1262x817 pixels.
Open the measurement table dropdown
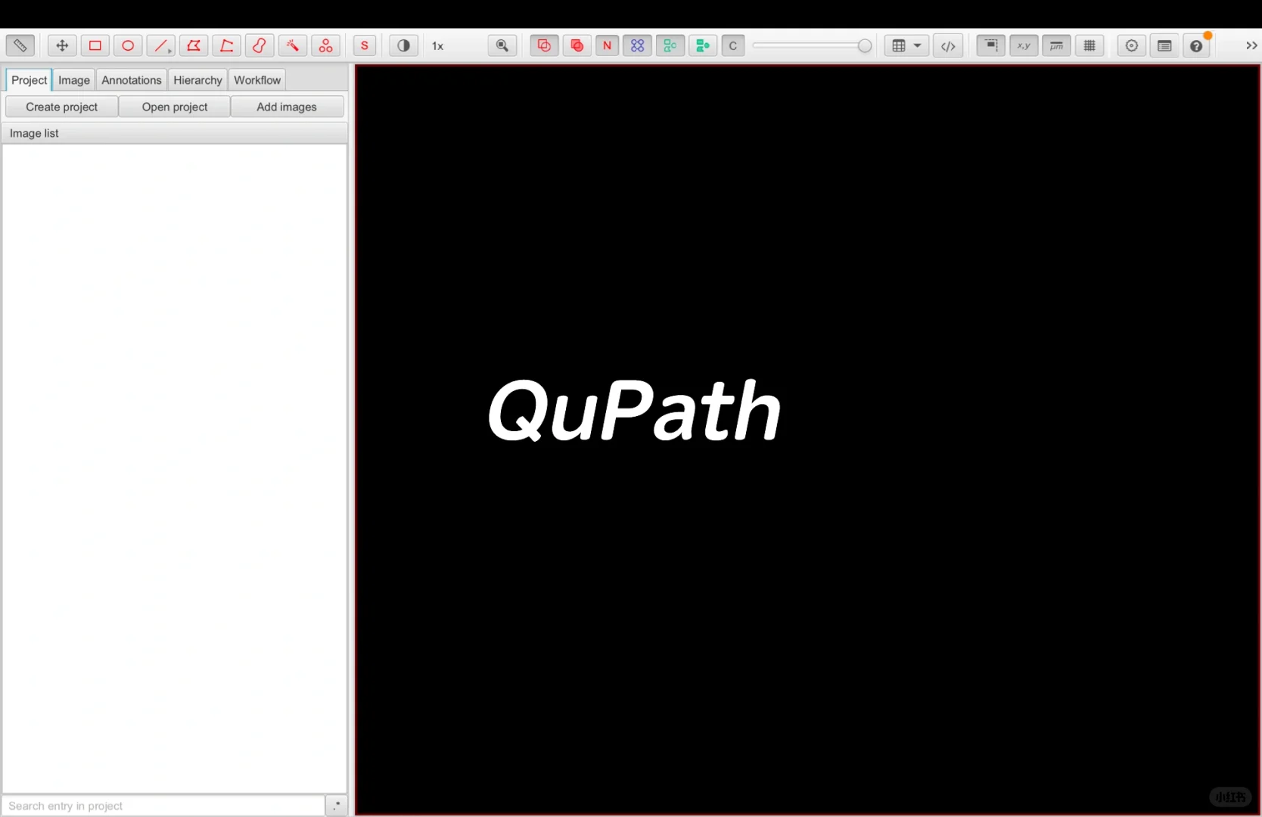pyautogui.click(x=907, y=46)
